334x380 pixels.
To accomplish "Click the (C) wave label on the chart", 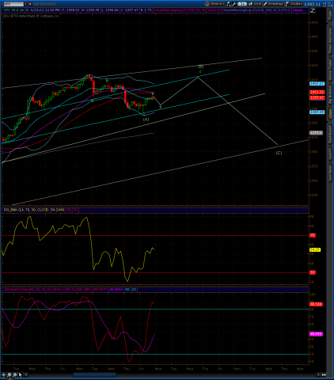I will [279, 153].
